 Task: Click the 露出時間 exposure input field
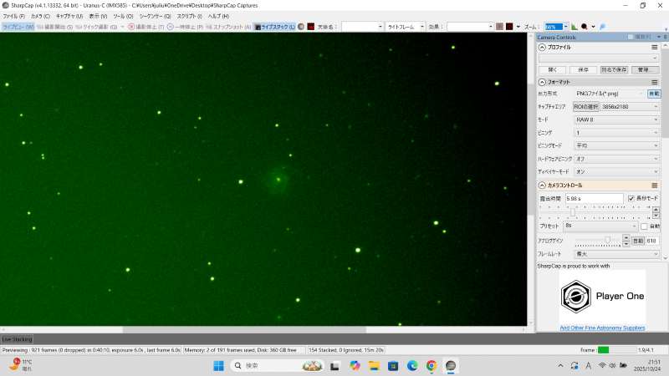[x=594, y=198]
